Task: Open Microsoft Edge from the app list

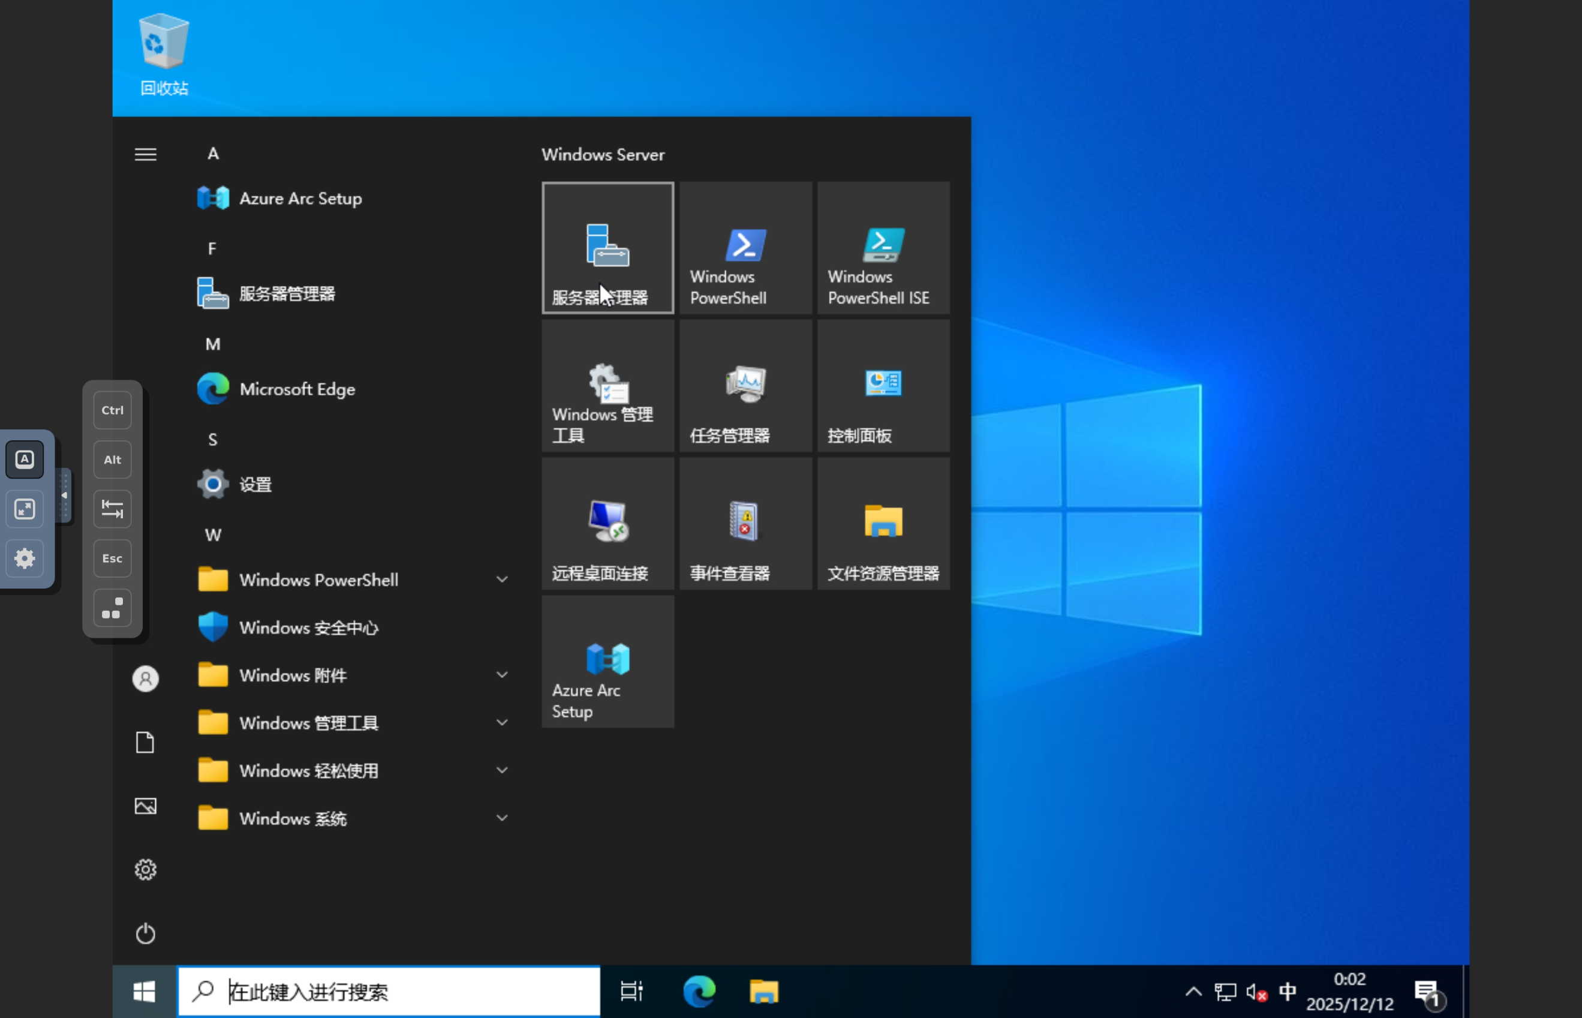Action: point(297,389)
